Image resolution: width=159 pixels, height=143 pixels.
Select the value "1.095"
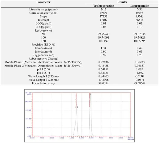click(140, 69)
